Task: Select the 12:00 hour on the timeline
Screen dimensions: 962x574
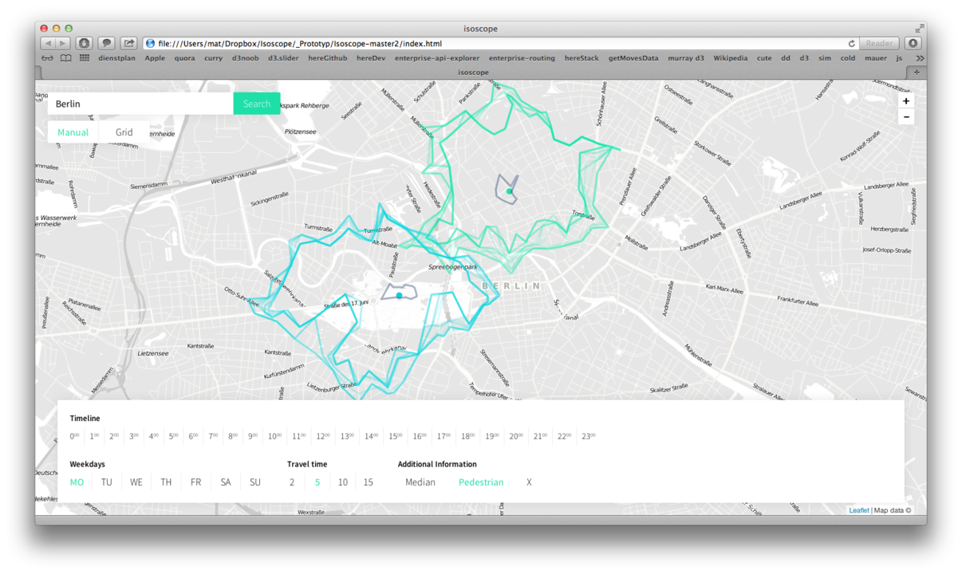Action: 322,436
